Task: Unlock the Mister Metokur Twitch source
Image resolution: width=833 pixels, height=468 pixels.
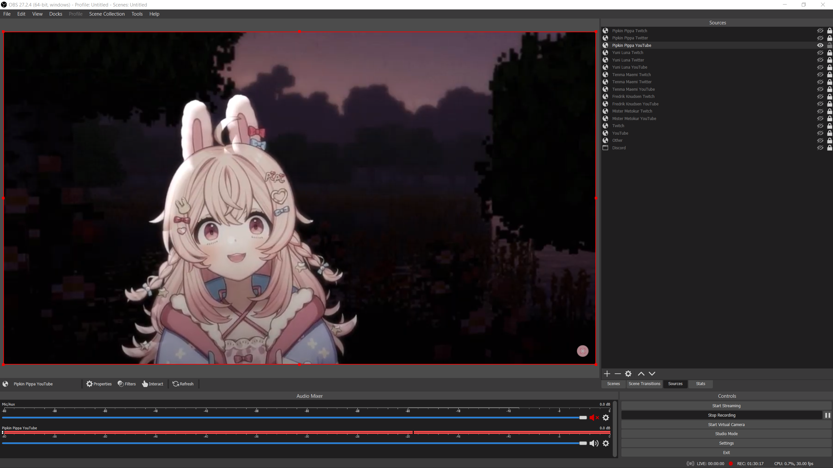Action: tap(830, 111)
